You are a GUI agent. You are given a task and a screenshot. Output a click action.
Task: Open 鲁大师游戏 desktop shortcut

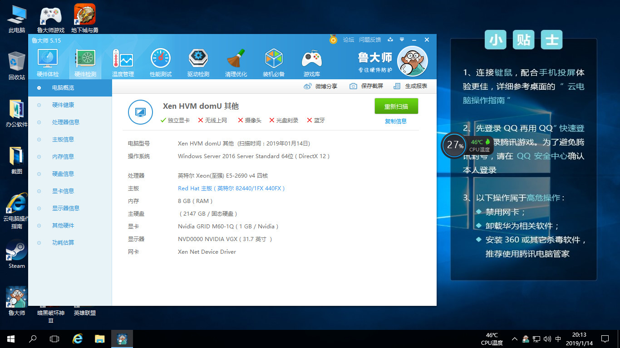point(51,19)
